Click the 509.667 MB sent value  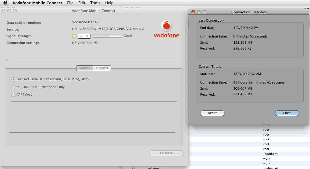(243, 89)
